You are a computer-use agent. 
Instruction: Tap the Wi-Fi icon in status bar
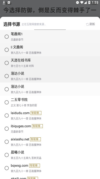click(82, 3)
